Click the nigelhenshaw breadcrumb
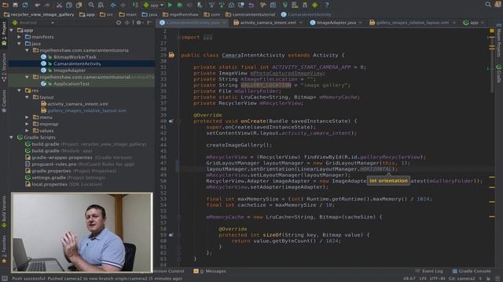Viewport: 503px width, 282px height. point(181,14)
